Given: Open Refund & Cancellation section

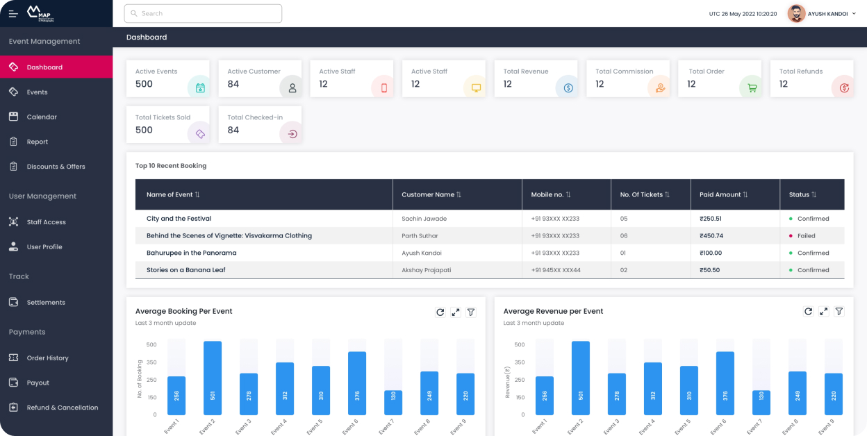Looking at the screenshot, I should coord(63,408).
